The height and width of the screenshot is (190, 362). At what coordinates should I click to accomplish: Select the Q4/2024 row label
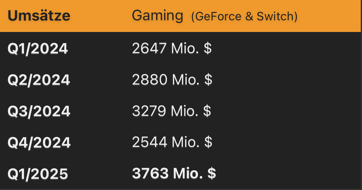(x=39, y=142)
